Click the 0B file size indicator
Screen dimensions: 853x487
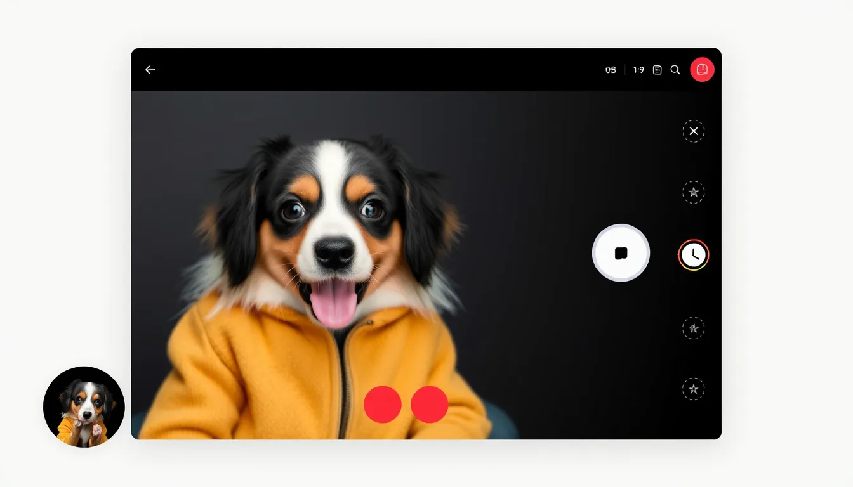point(610,70)
